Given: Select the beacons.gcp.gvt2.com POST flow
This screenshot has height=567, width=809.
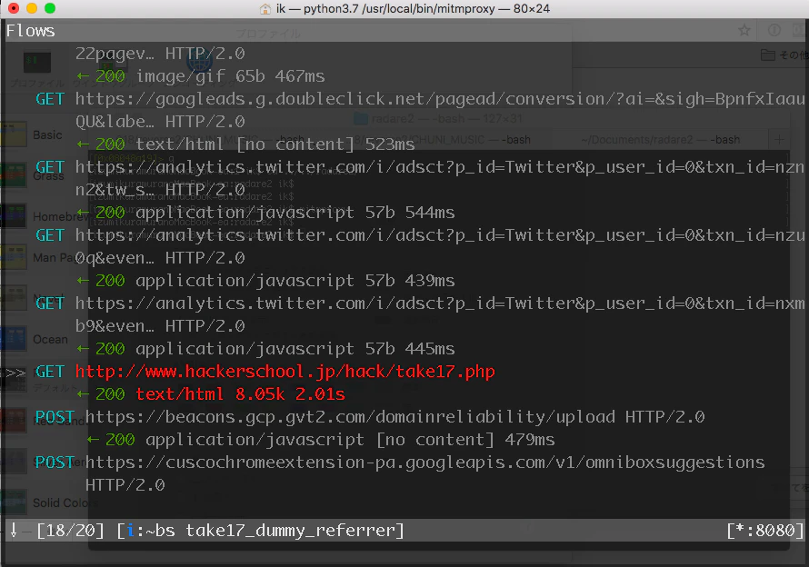Looking at the screenshot, I should coord(370,417).
